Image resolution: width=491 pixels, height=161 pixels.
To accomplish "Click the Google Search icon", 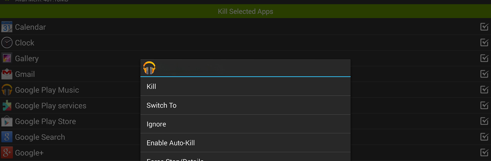I will 7,137.
